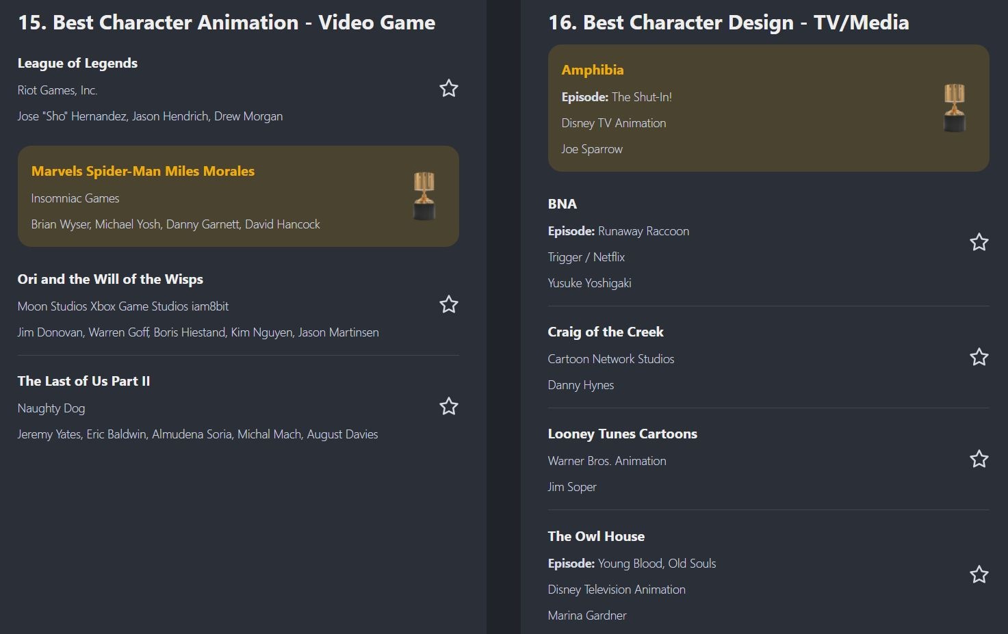Select the League of Legends title
This screenshot has width=1008, height=634.
(77, 63)
